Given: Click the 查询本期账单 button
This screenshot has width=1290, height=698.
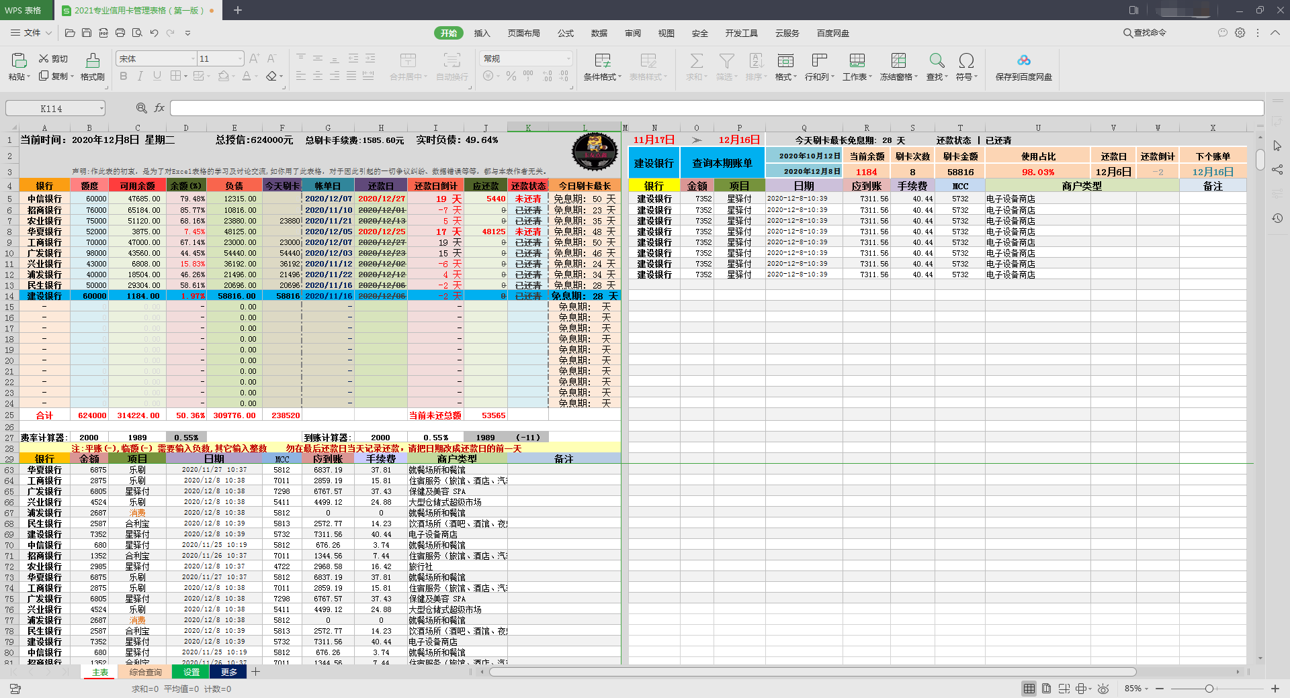Looking at the screenshot, I should tap(722, 163).
